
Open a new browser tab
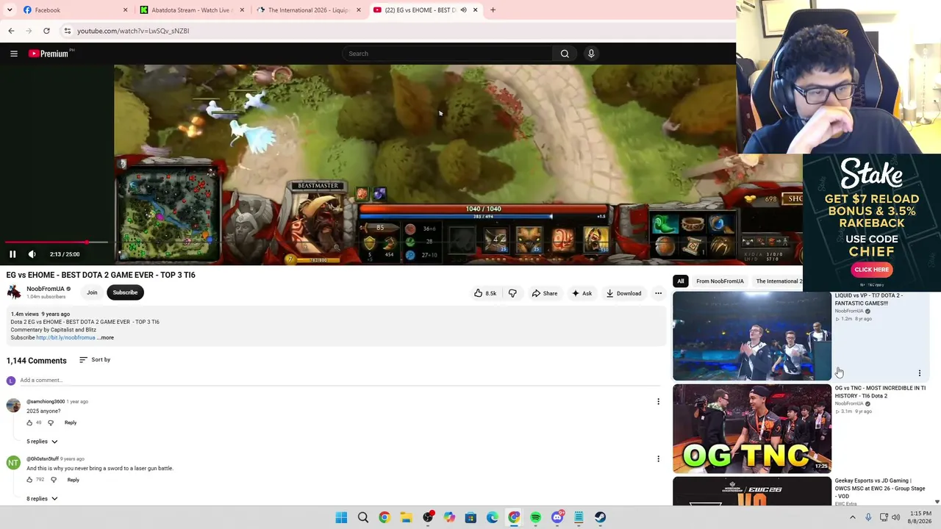pos(493,10)
